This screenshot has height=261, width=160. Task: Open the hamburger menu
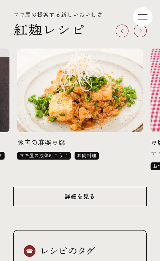pos(143,17)
